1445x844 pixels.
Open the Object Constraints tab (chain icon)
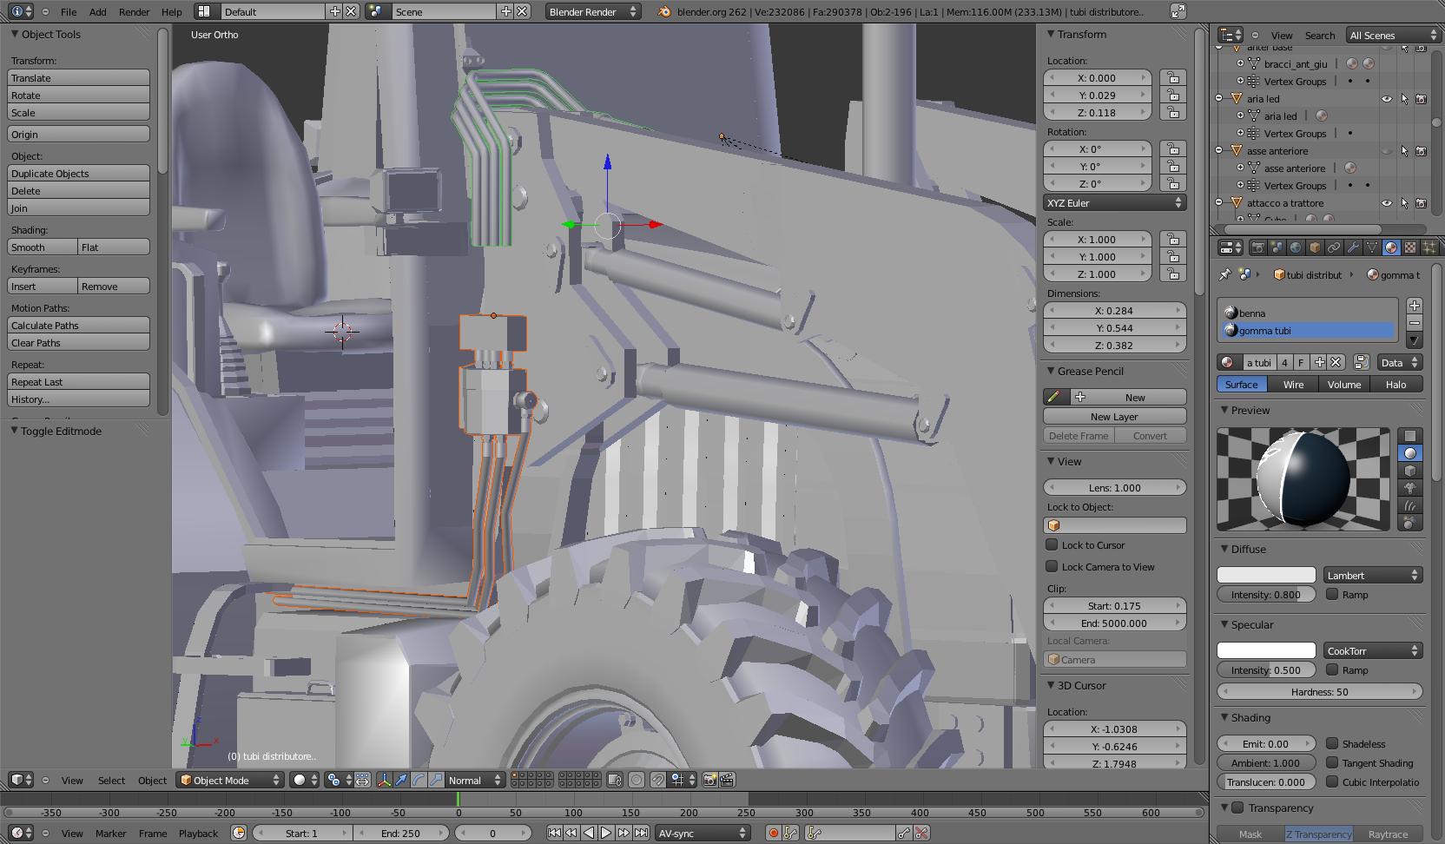click(1334, 248)
